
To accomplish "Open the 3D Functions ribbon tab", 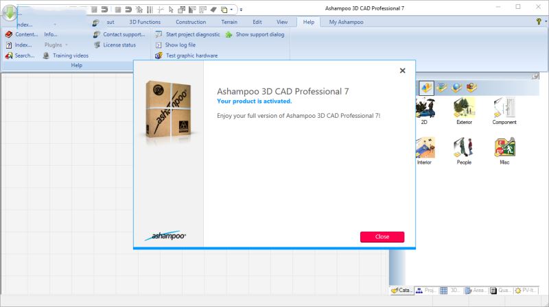I will click(x=145, y=22).
